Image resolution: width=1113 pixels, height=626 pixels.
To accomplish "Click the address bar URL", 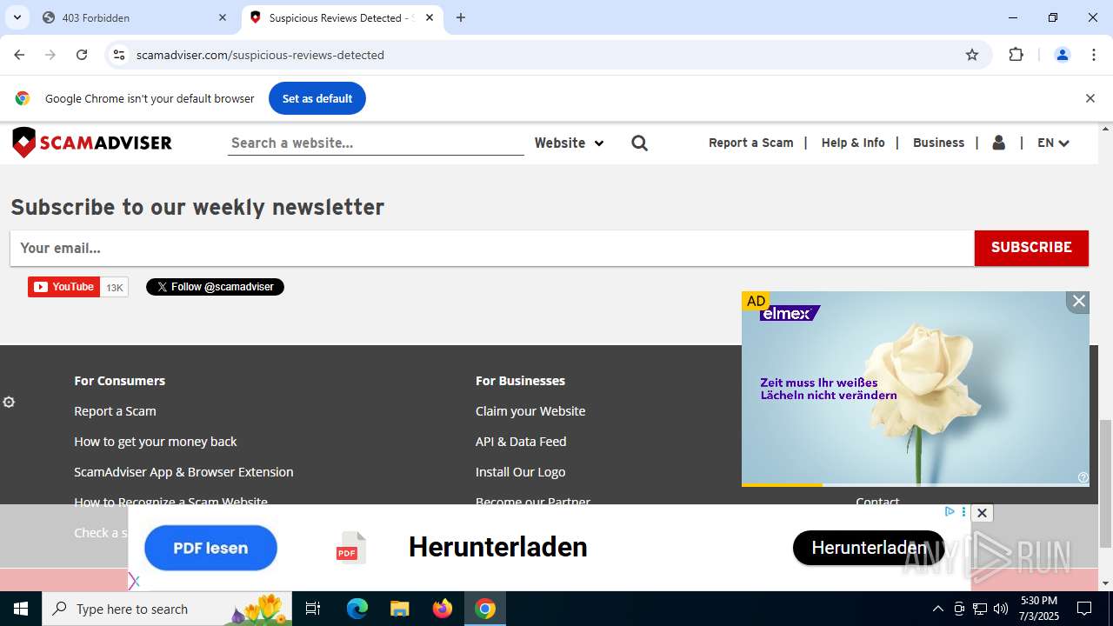I will click(260, 55).
